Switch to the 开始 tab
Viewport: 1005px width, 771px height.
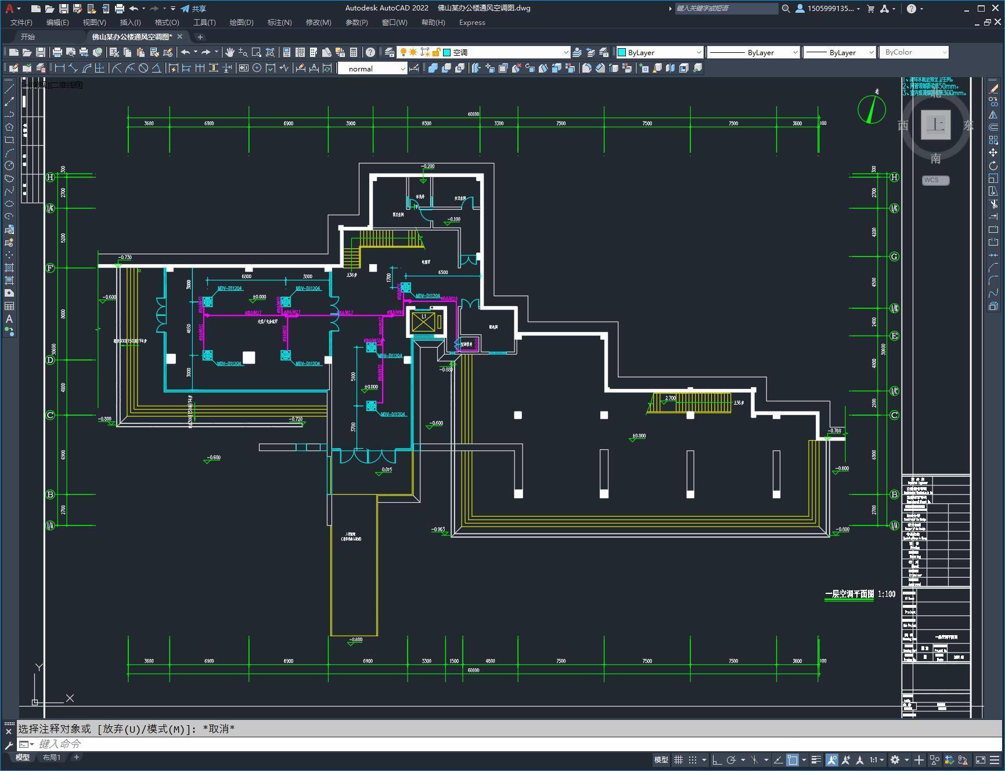click(28, 37)
